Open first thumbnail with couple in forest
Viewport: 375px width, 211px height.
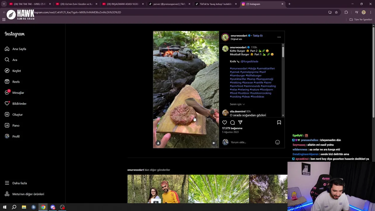coord(158,189)
